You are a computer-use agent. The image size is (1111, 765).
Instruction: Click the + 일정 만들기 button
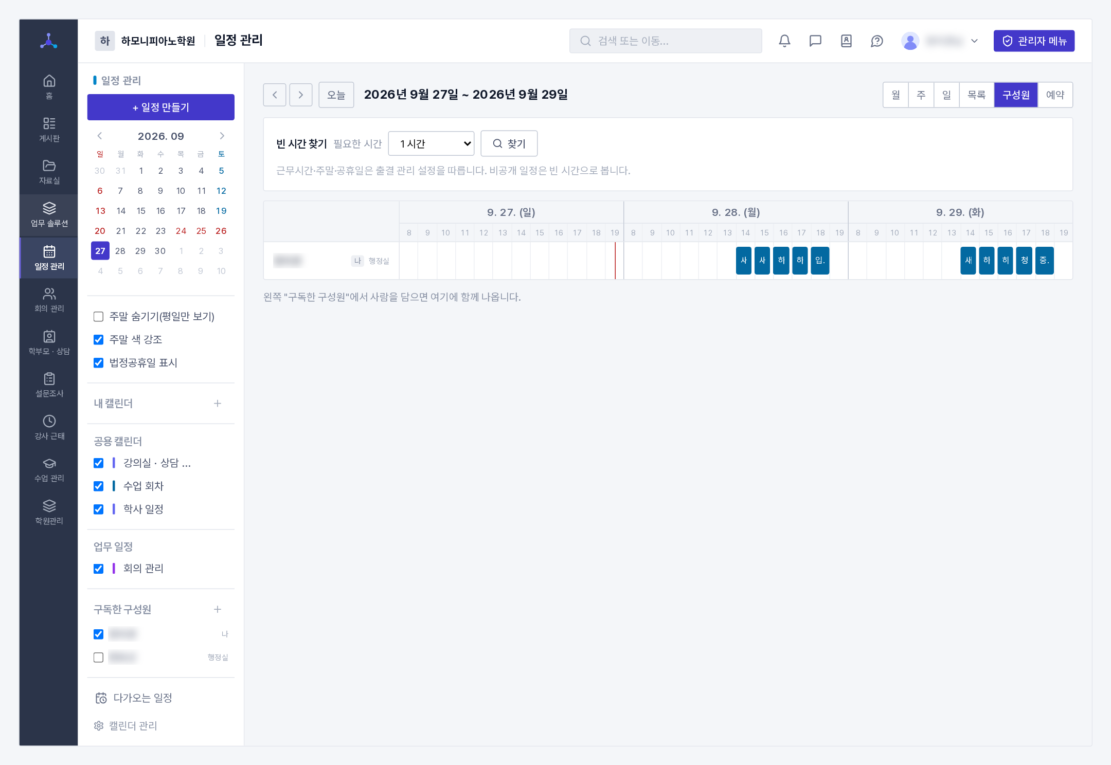[161, 107]
